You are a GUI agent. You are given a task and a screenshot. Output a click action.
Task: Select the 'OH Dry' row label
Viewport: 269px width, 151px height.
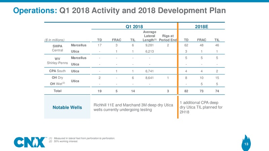tap(57, 78)
